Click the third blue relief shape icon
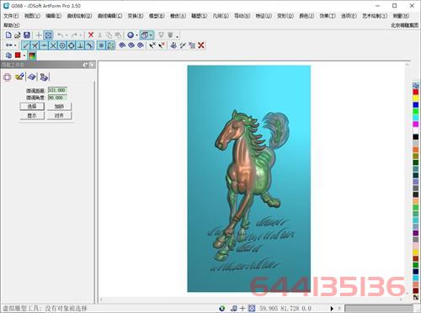 click(x=141, y=45)
